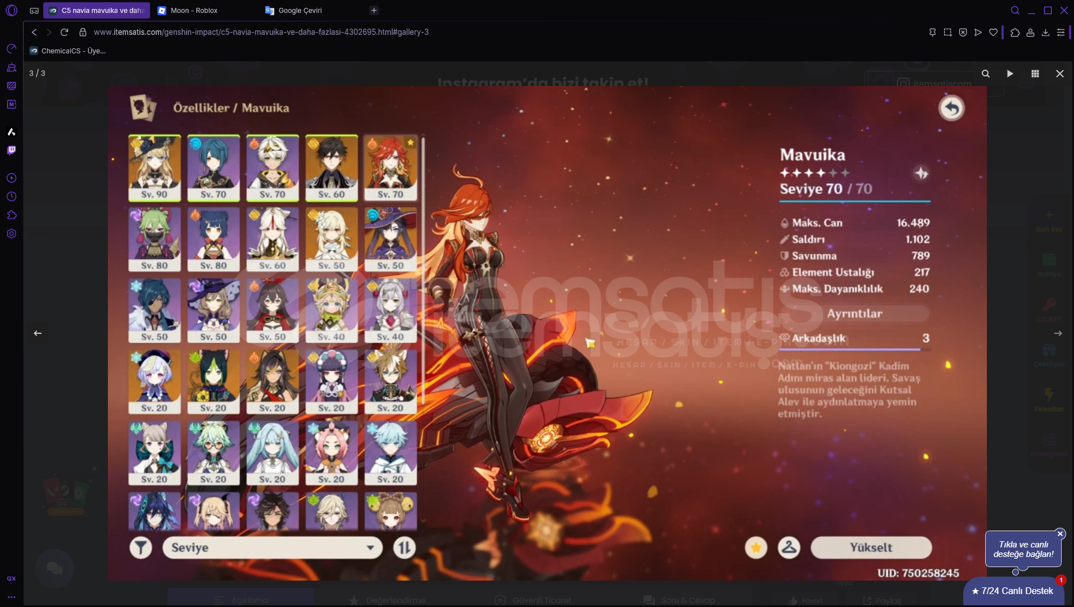The height and width of the screenshot is (607, 1074).
Task: Click the Arkadaşlık friendship progress bar
Action: point(854,350)
